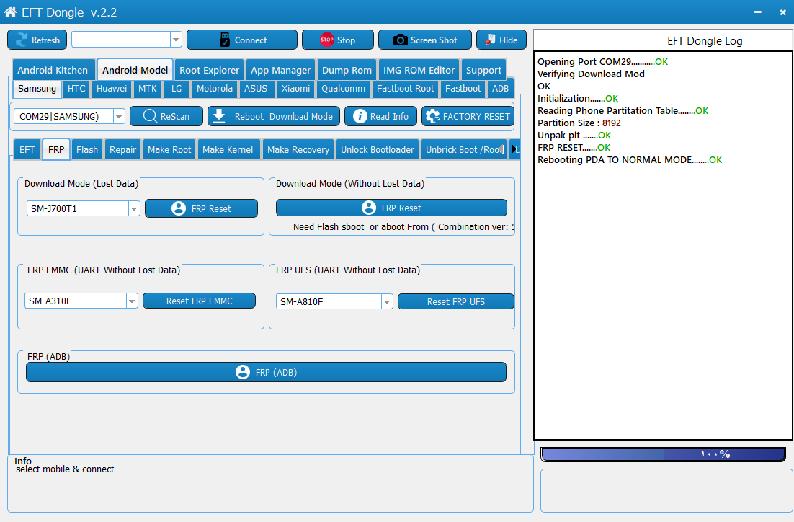Open the Make Kernel sub-tab

[228, 149]
